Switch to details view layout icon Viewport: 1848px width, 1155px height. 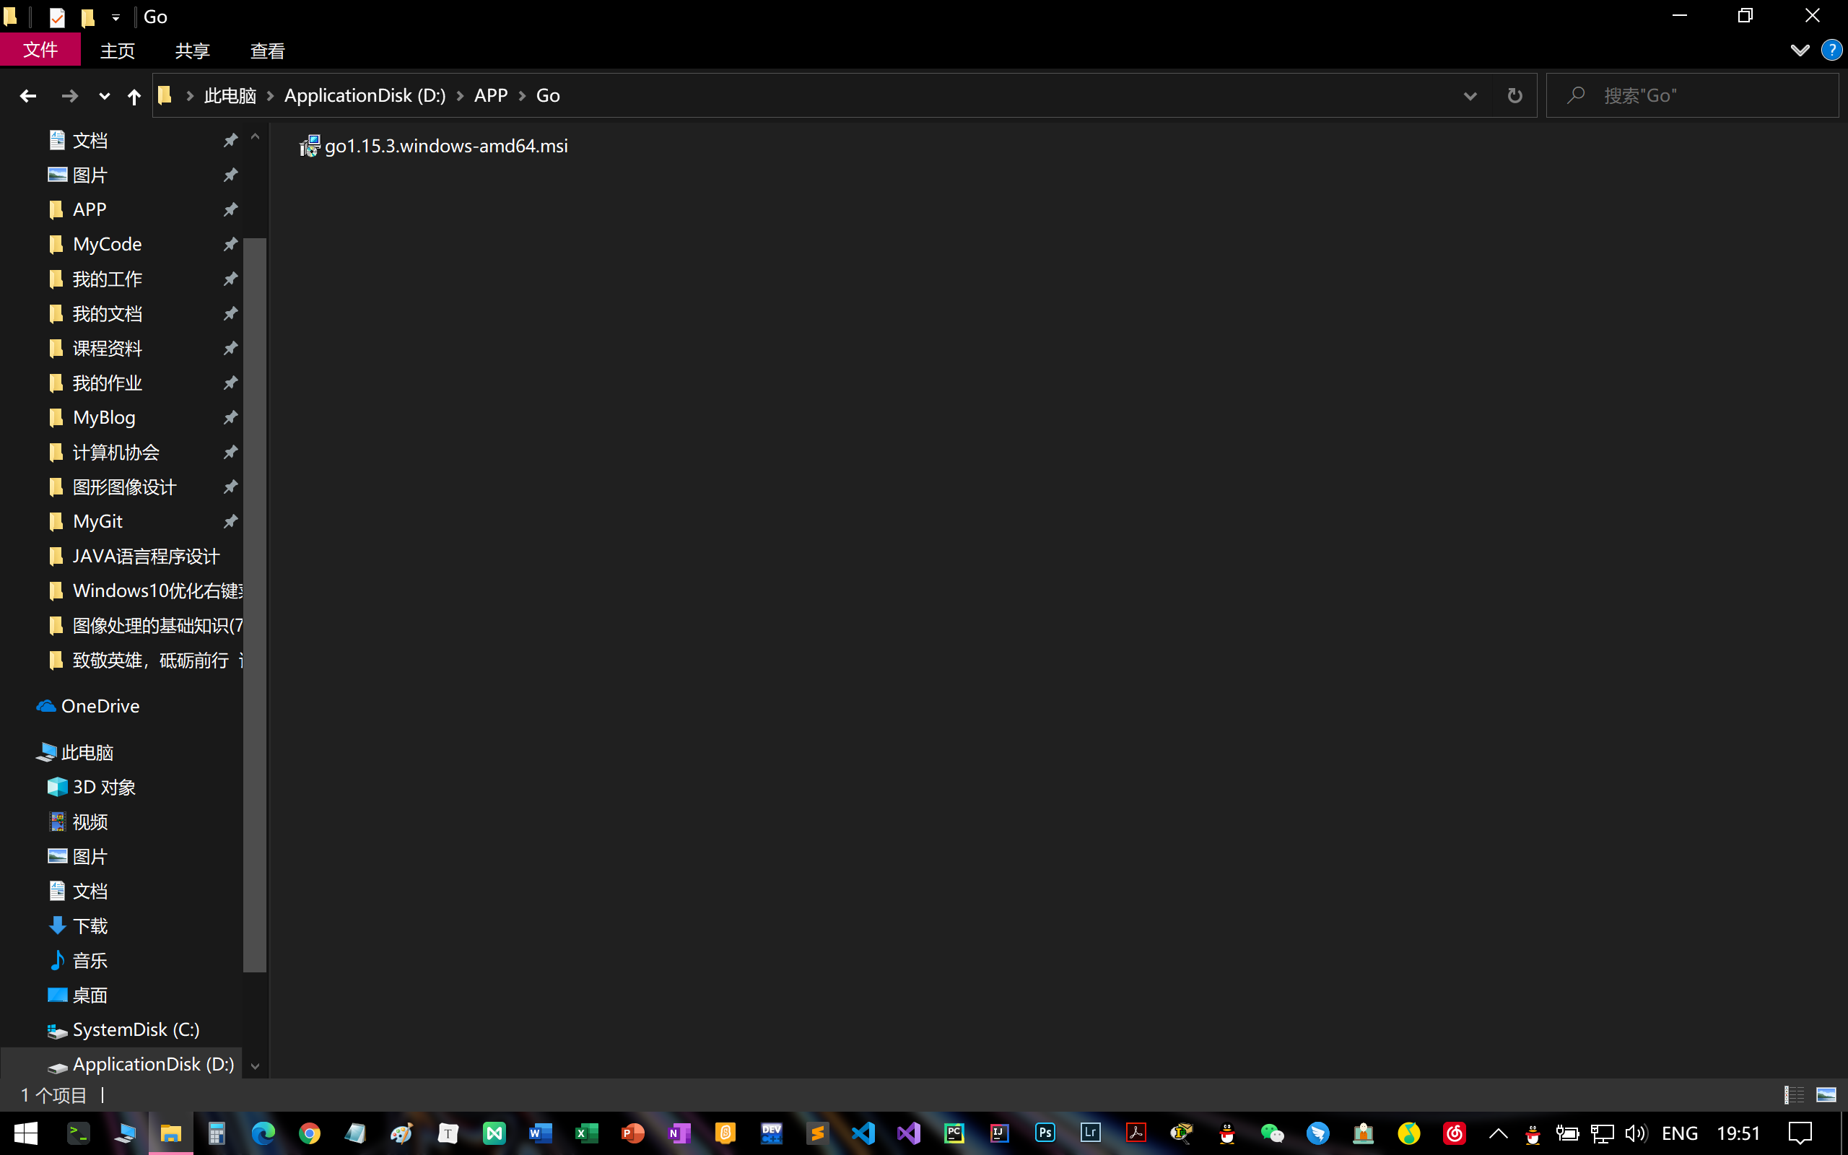click(x=1794, y=1094)
